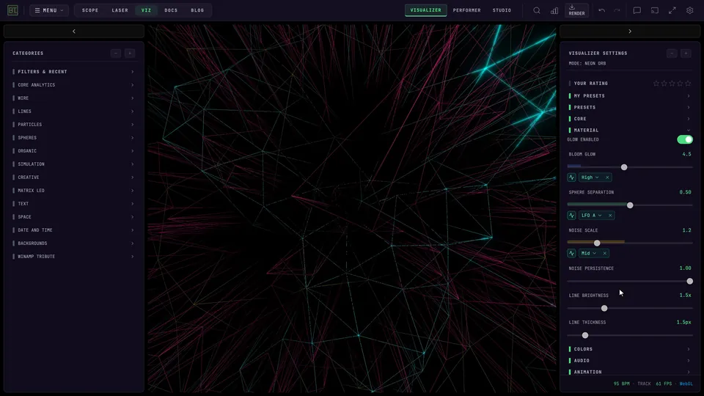This screenshot has width=704, height=396.
Task: Collapse the left panel arrow
Action: [x=74, y=32]
